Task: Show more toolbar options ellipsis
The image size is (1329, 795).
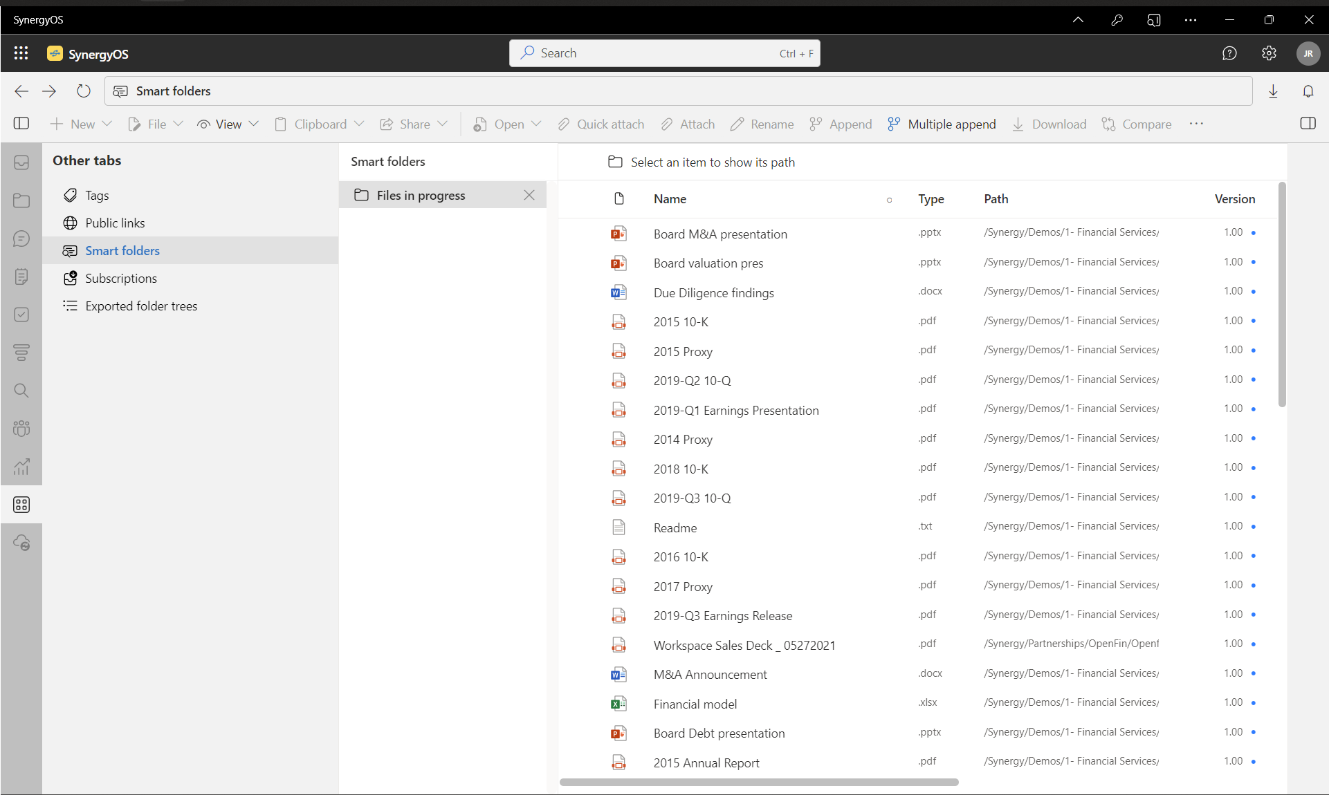Action: (1196, 124)
